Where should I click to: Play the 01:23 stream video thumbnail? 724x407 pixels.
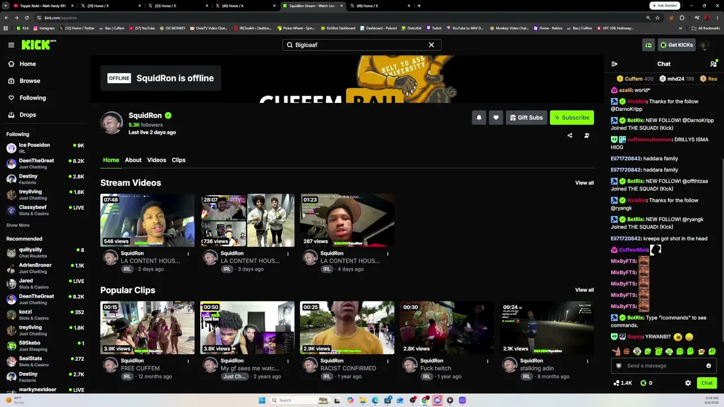[347, 220]
